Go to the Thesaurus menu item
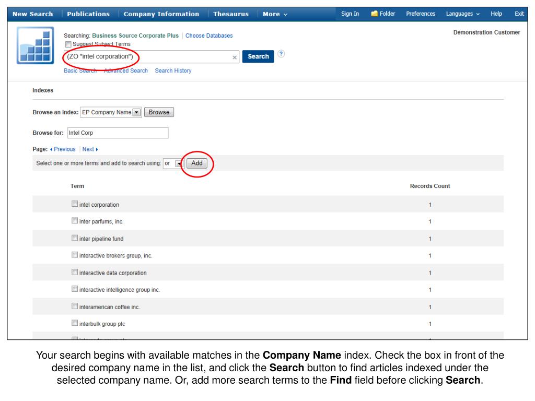 click(x=231, y=14)
